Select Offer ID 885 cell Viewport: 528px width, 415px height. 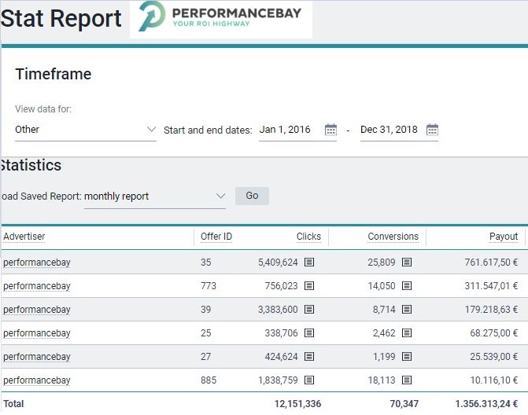point(209,380)
